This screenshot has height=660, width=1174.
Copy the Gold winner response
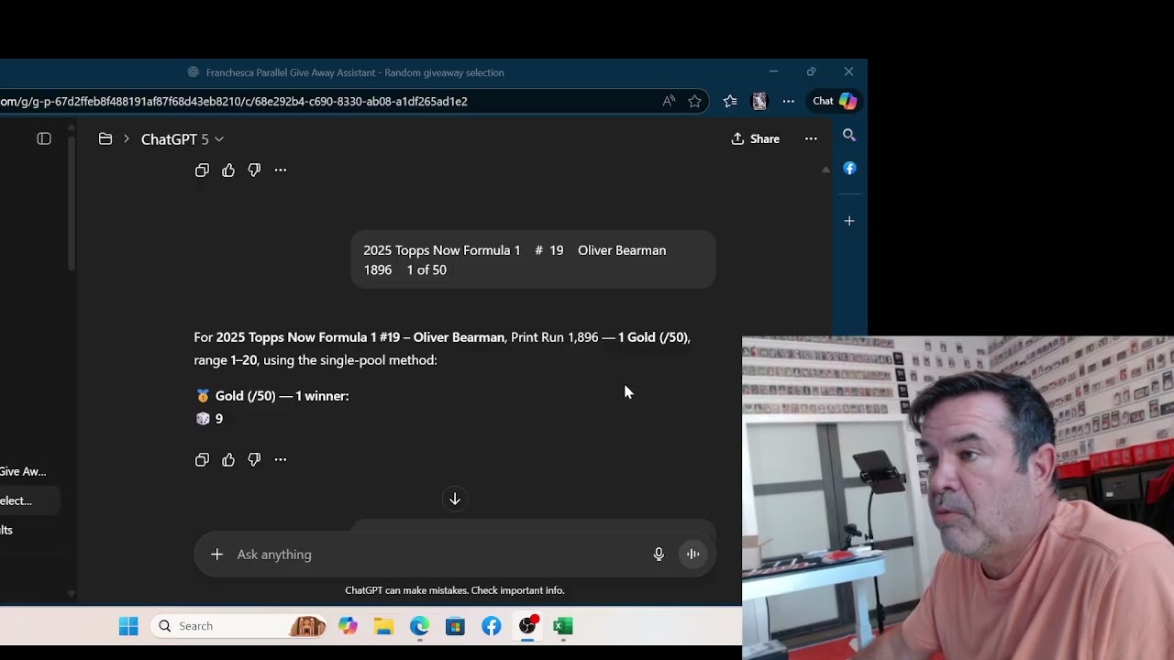[x=202, y=459]
